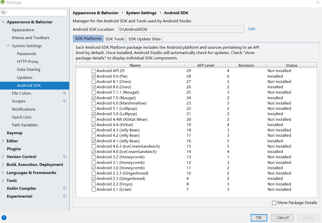Uncheck the Android 9.0 (Pie) checkbox
The height and width of the screenshot is (223, 322).
pyautogui.click(x=94, y=76)
